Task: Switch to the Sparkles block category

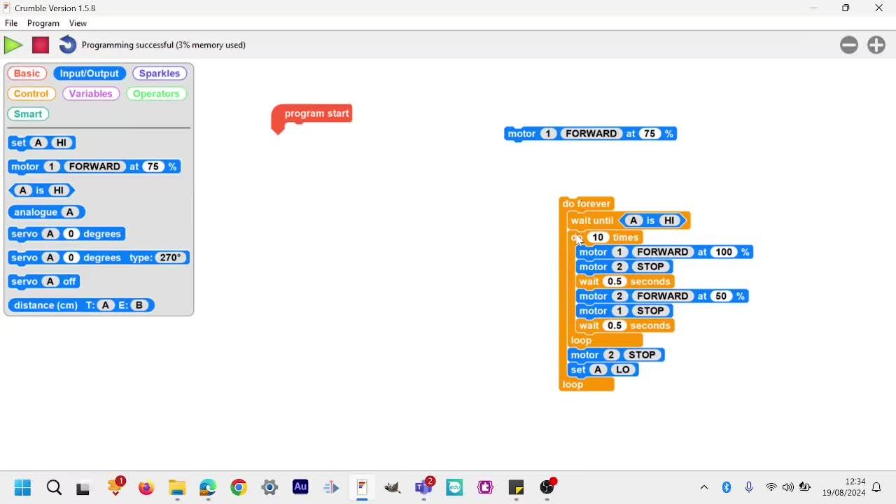Action: pos(160,73)
